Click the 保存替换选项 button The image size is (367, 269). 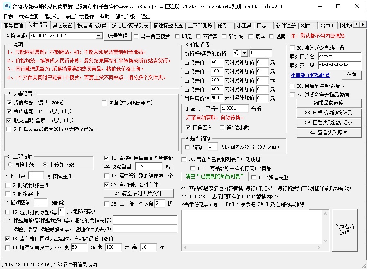344,230
